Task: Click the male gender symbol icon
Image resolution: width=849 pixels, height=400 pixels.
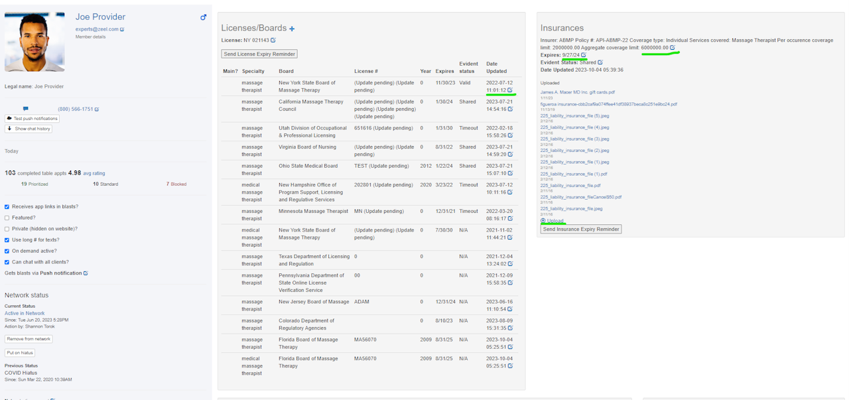Action: pyautogui.click(x=204, y=17)
